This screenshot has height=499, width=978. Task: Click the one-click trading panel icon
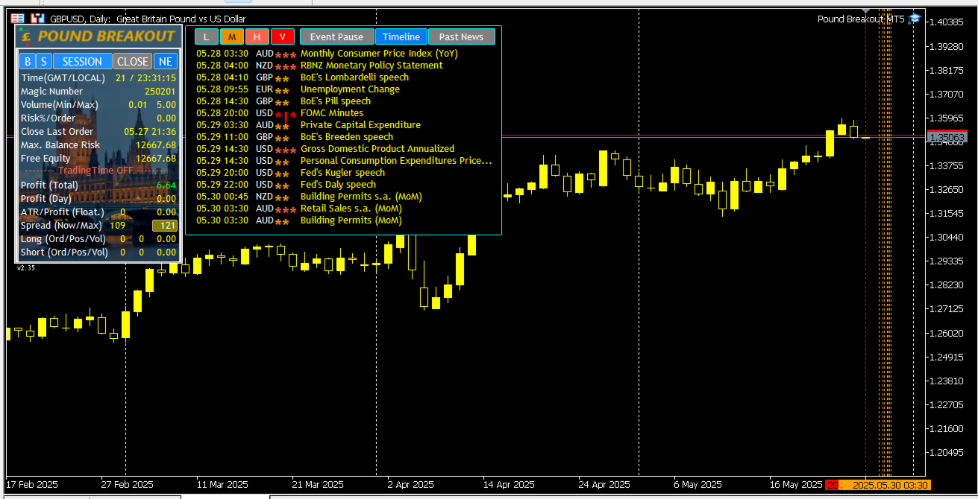point(17,18)
